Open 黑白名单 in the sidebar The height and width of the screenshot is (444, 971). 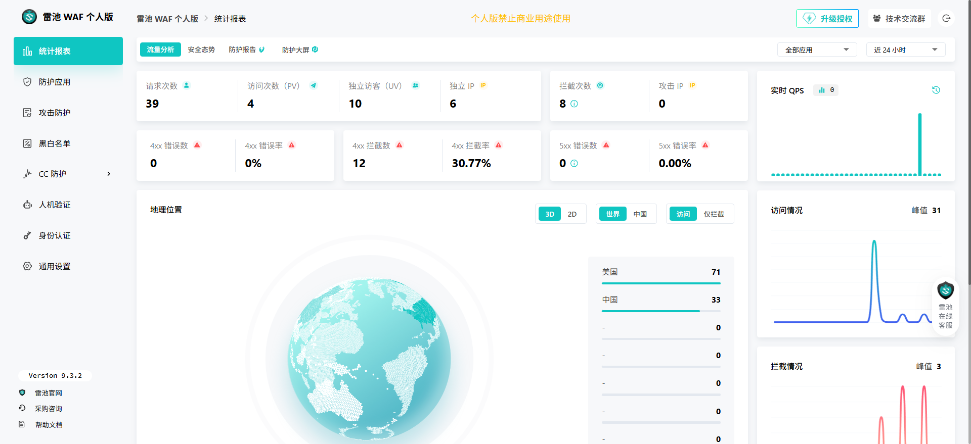pyautogui.click(x=55, y=143)
